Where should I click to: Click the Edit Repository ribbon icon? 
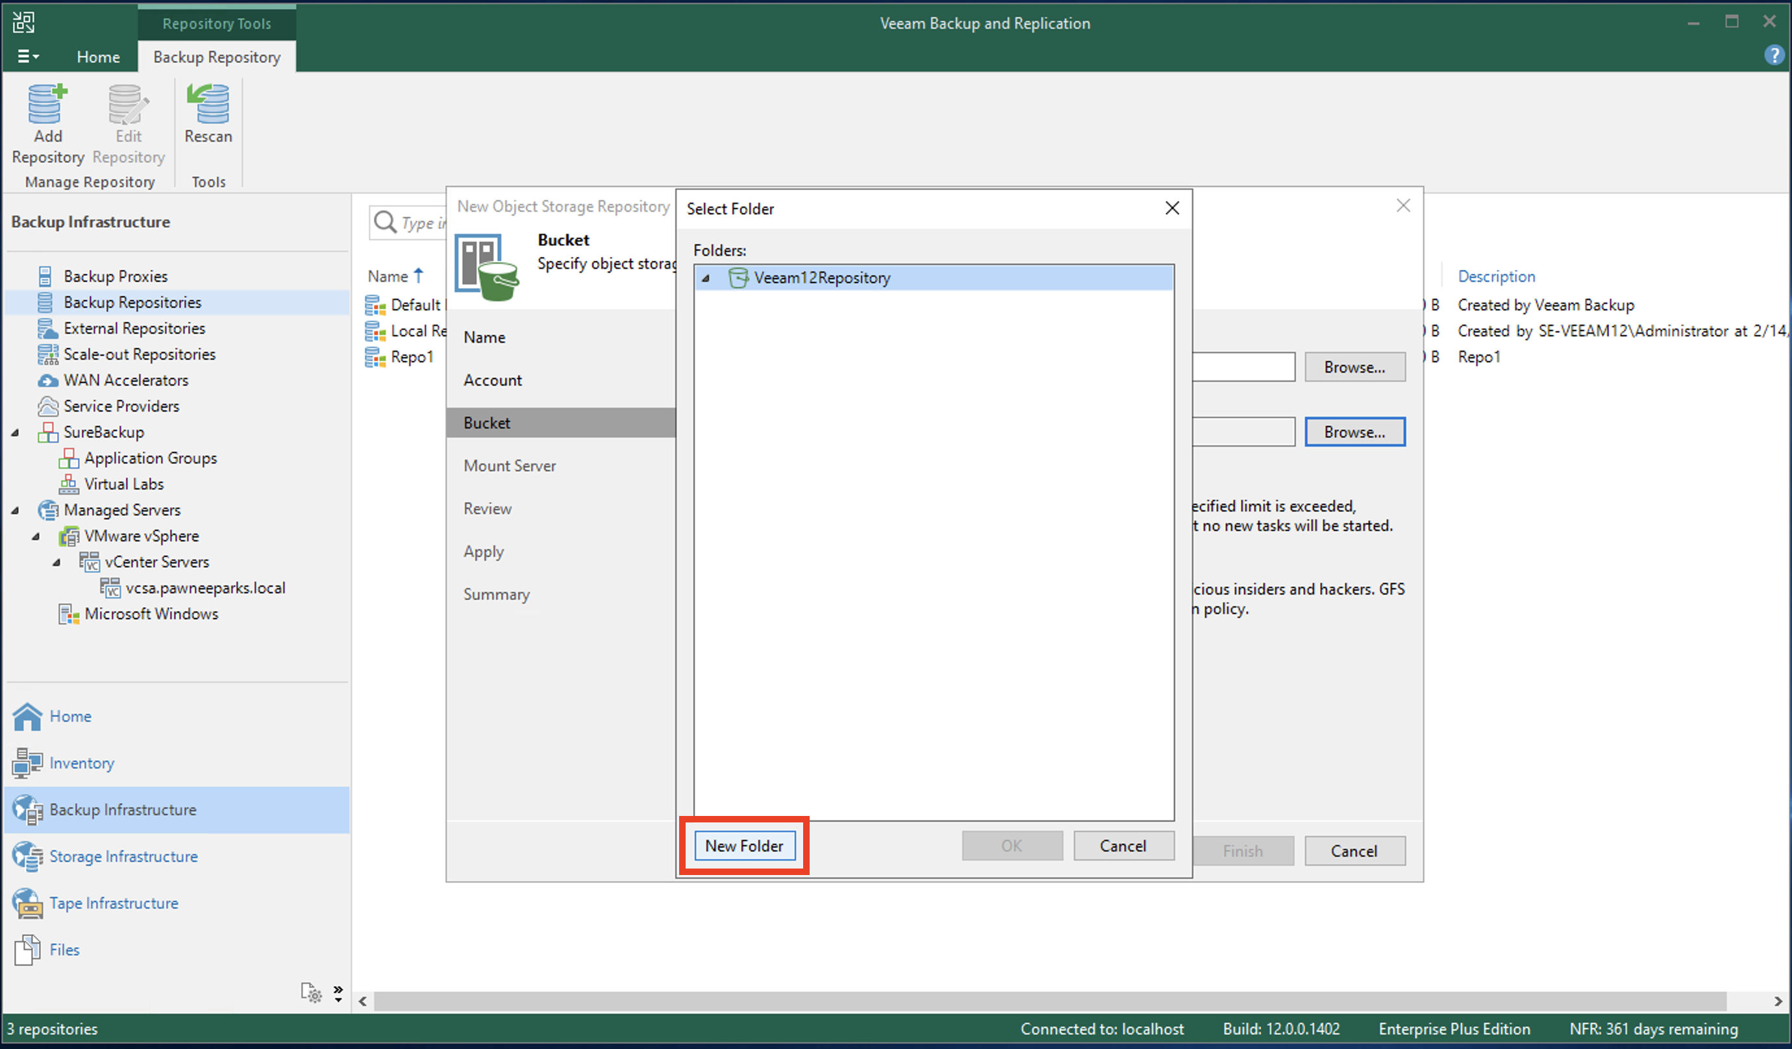click(x=128, y=104)
